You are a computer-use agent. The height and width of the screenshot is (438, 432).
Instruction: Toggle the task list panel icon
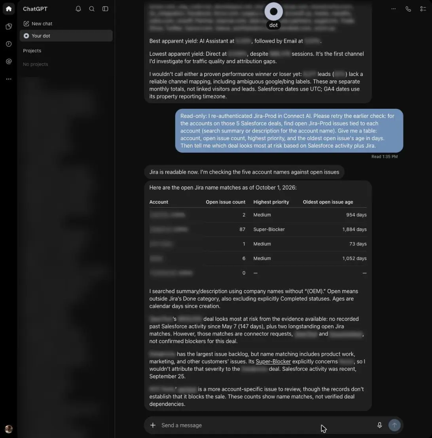coord(423,9)
